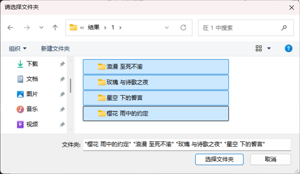The width and height of the screenshot is (300, 174).
Task: Expand recent locations dropdown arrow
Action: (41, 28)
